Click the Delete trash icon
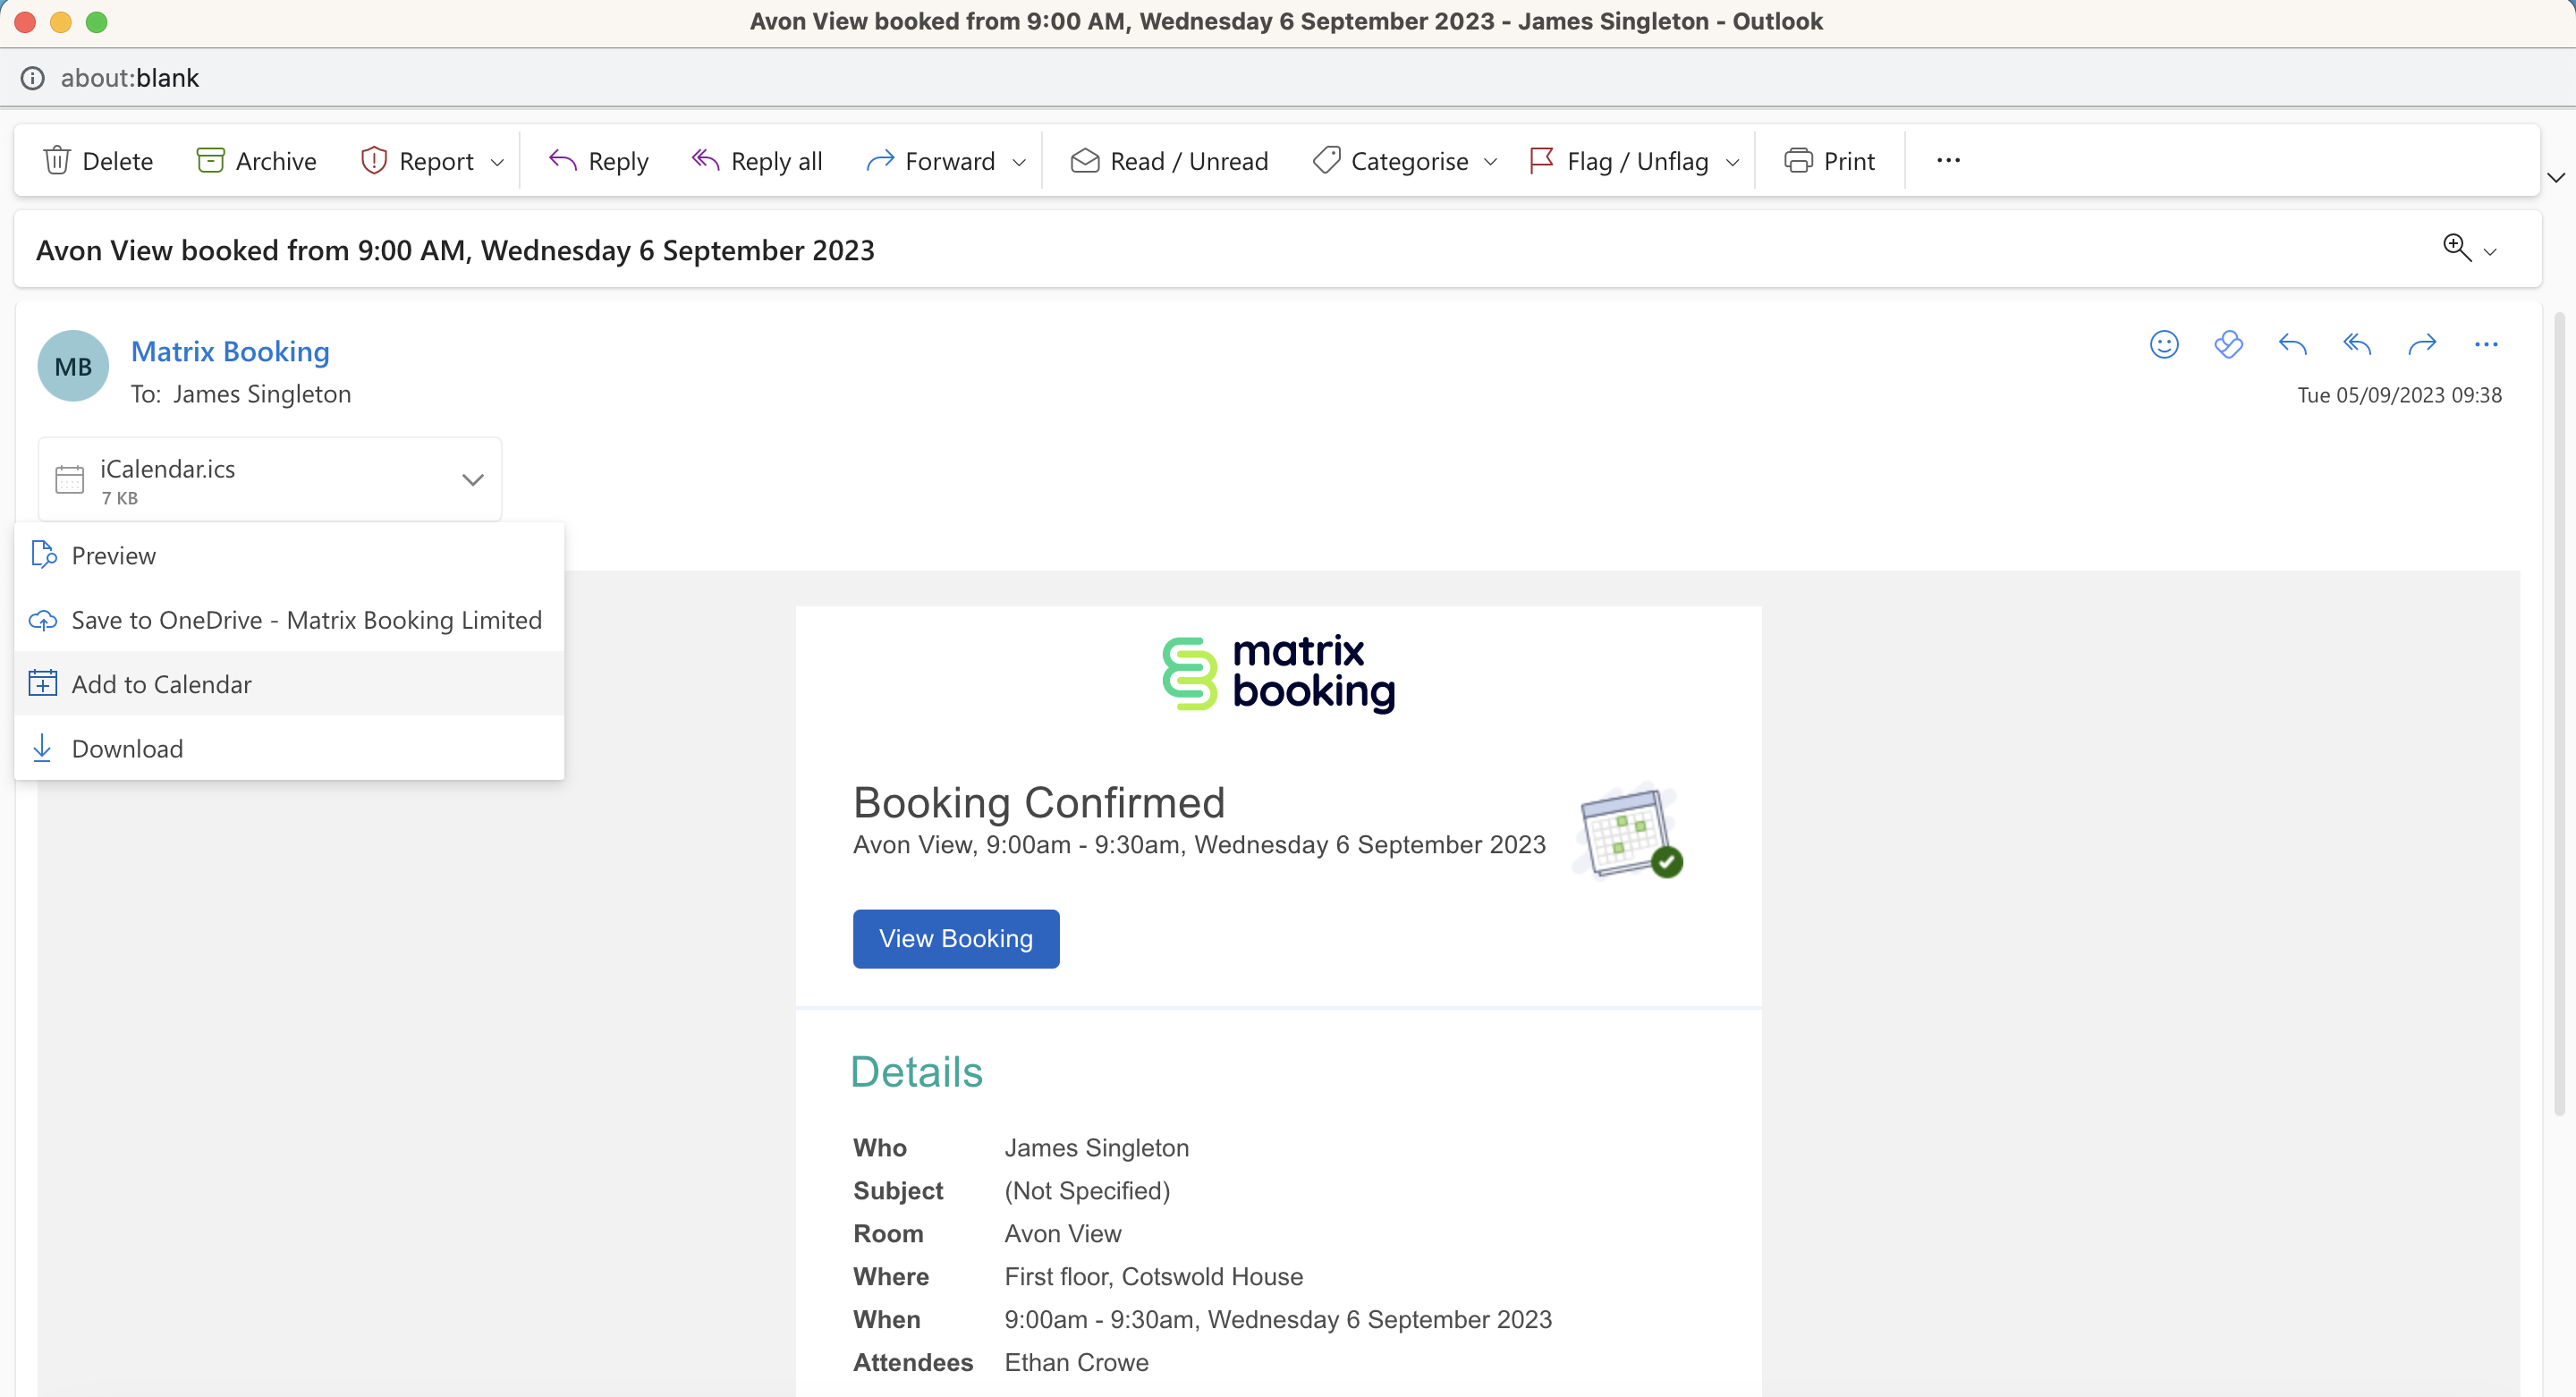The height and width of the screenshot is (1397, 2576). click(x=57, y=161)
